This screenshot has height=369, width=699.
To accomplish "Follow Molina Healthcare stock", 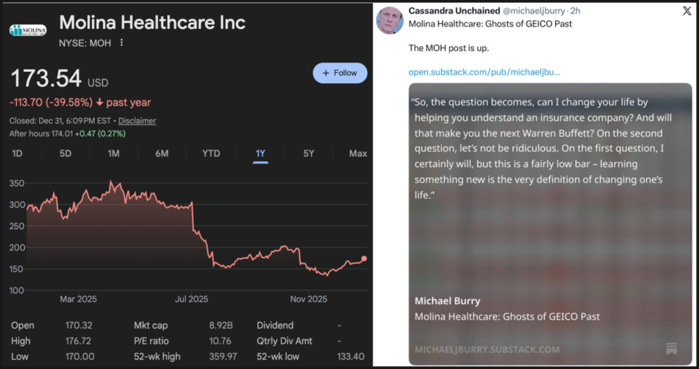I will click(339, 73).
